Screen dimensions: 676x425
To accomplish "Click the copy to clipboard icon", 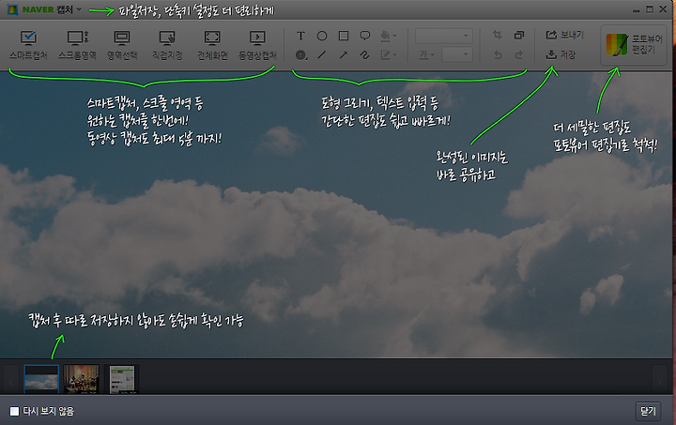I will (519, 36).
